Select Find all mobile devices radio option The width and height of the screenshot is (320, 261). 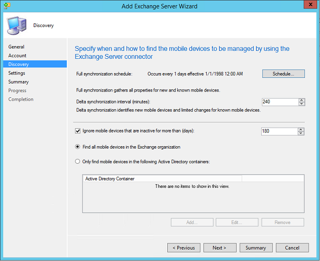[x=78, y=147]
